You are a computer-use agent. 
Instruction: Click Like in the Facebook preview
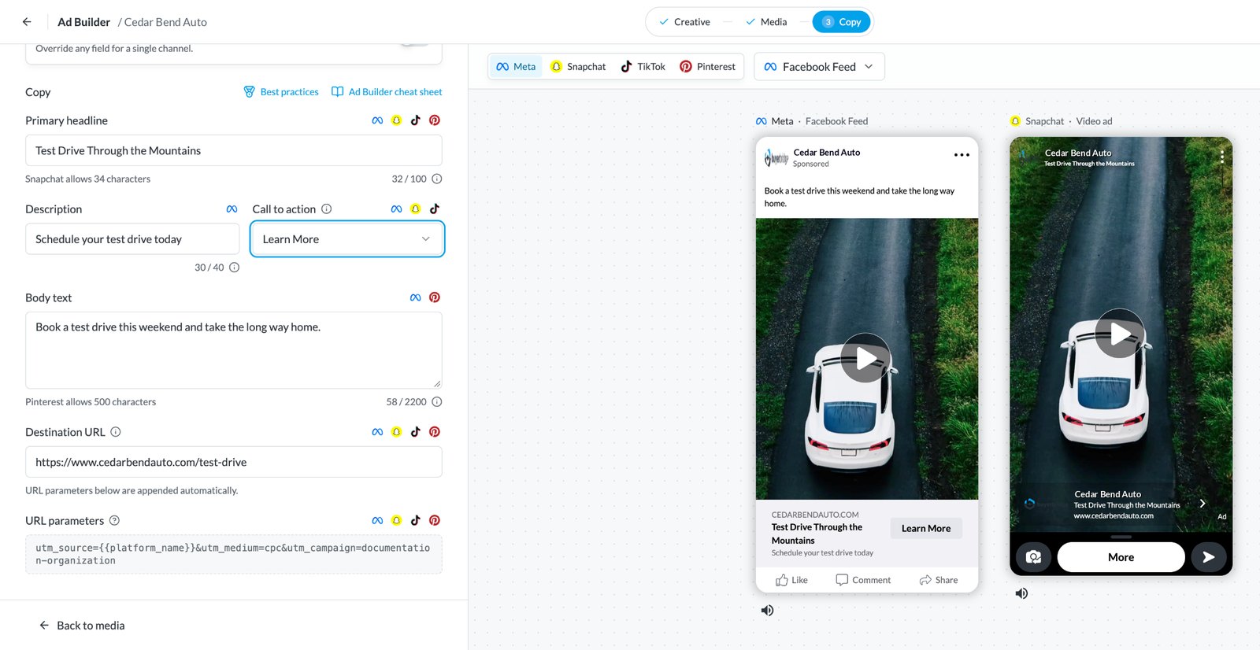(x=791, y=580)
